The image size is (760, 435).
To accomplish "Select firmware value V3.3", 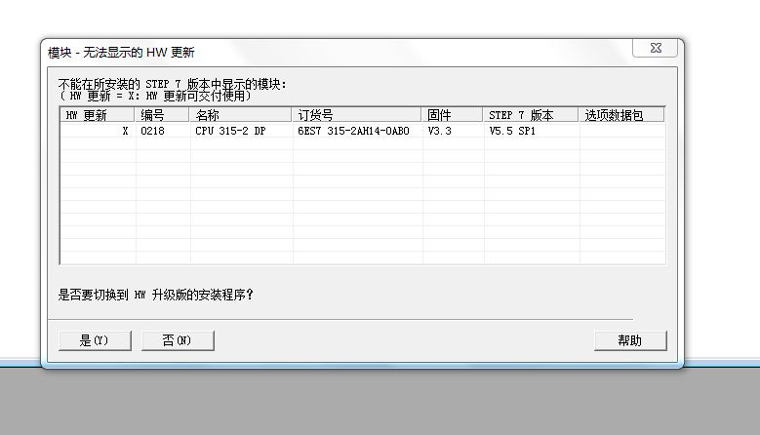I will pyautogui.click(x=439, y=131).
